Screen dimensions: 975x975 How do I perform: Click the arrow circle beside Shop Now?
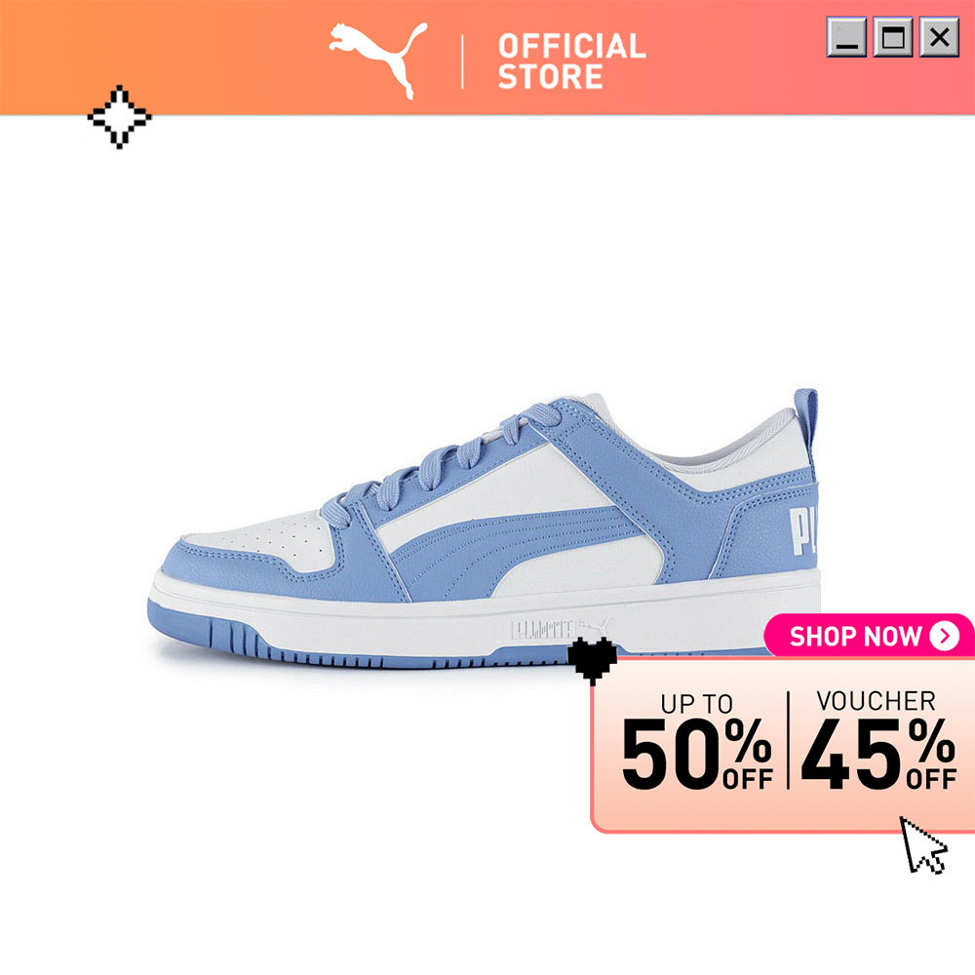tap(945, 636)
